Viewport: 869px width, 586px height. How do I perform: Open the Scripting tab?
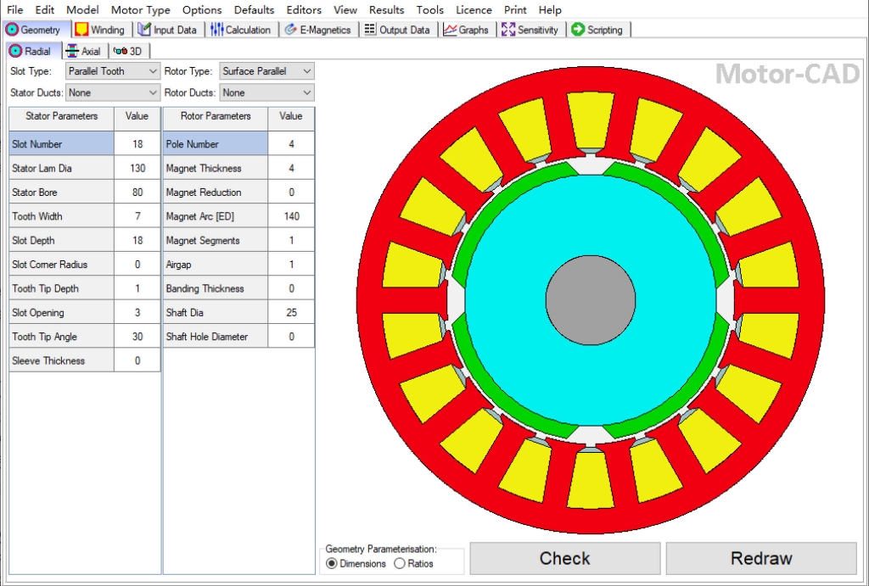597,30
